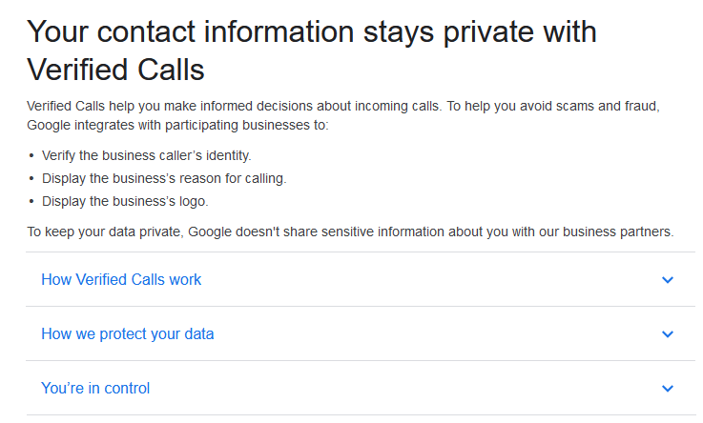Expand the How Verified Calls work chevron
This screenshot has height=423, width=703.
point(668,280)
